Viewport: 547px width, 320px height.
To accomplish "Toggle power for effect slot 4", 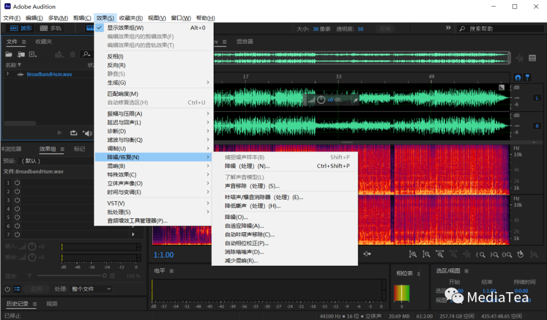I will point(17,209).
